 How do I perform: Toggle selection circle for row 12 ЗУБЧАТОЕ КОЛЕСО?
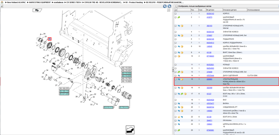click(x=175, y=68)
